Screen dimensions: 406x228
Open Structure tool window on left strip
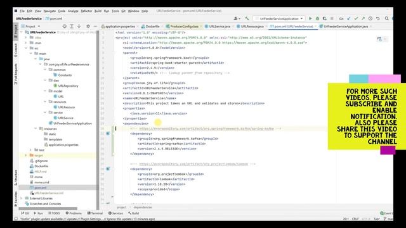click(16, 177)
